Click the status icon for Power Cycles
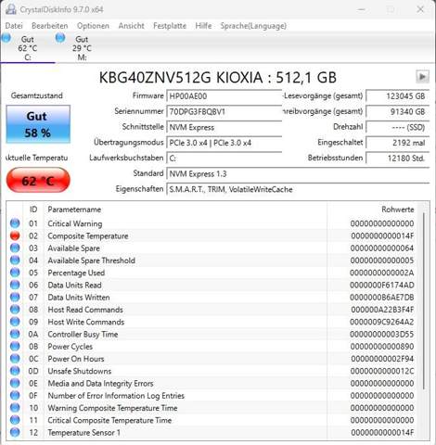 point(15,346)
